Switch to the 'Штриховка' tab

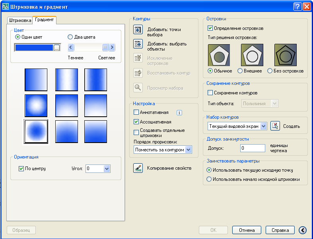pyautogui.click(x=20, y=20)
